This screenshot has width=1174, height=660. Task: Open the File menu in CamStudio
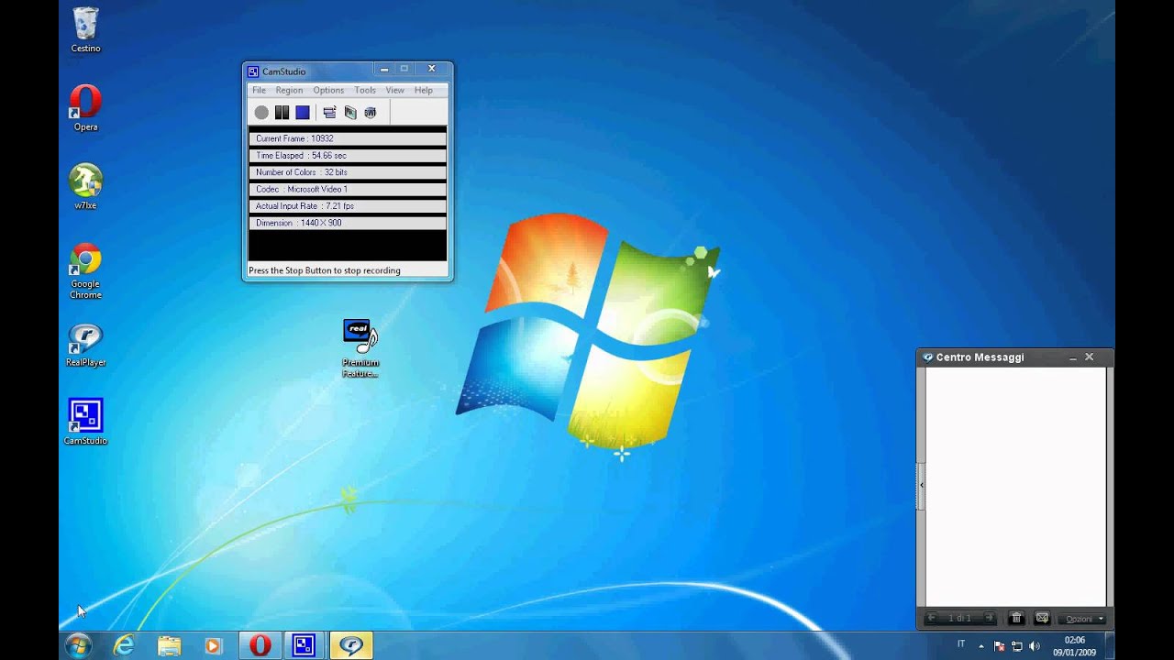(x=259, y=90)
